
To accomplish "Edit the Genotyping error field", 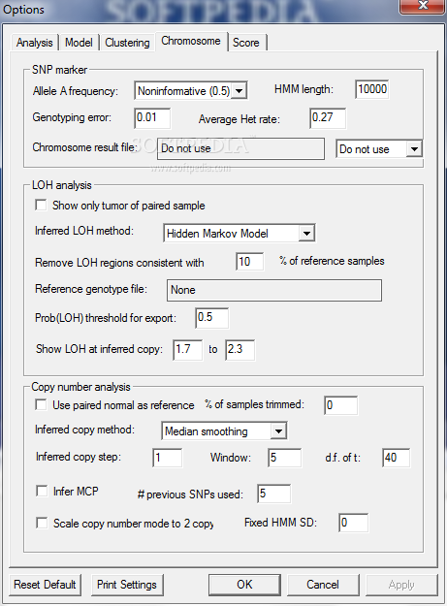I will coord(152,117).
